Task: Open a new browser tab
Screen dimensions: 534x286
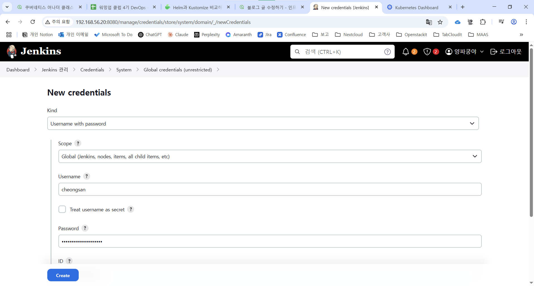Action: 463,7
